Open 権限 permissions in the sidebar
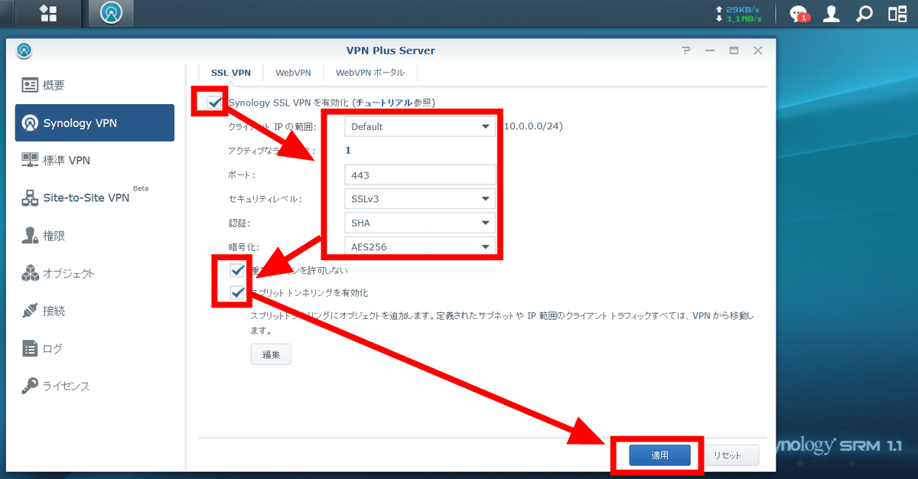Viewport: 918px width, 479px height. (x=95, y=236)
